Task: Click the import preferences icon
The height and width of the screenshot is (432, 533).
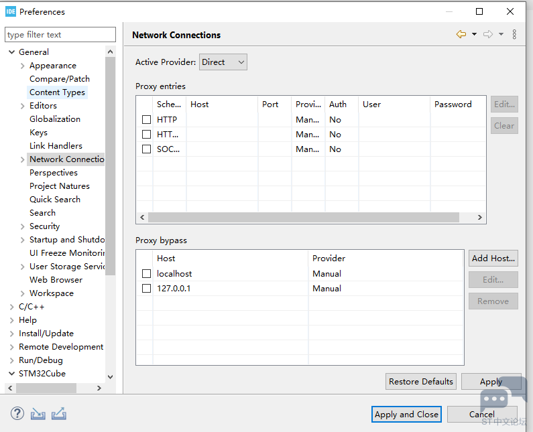Action: coord(38,414)
